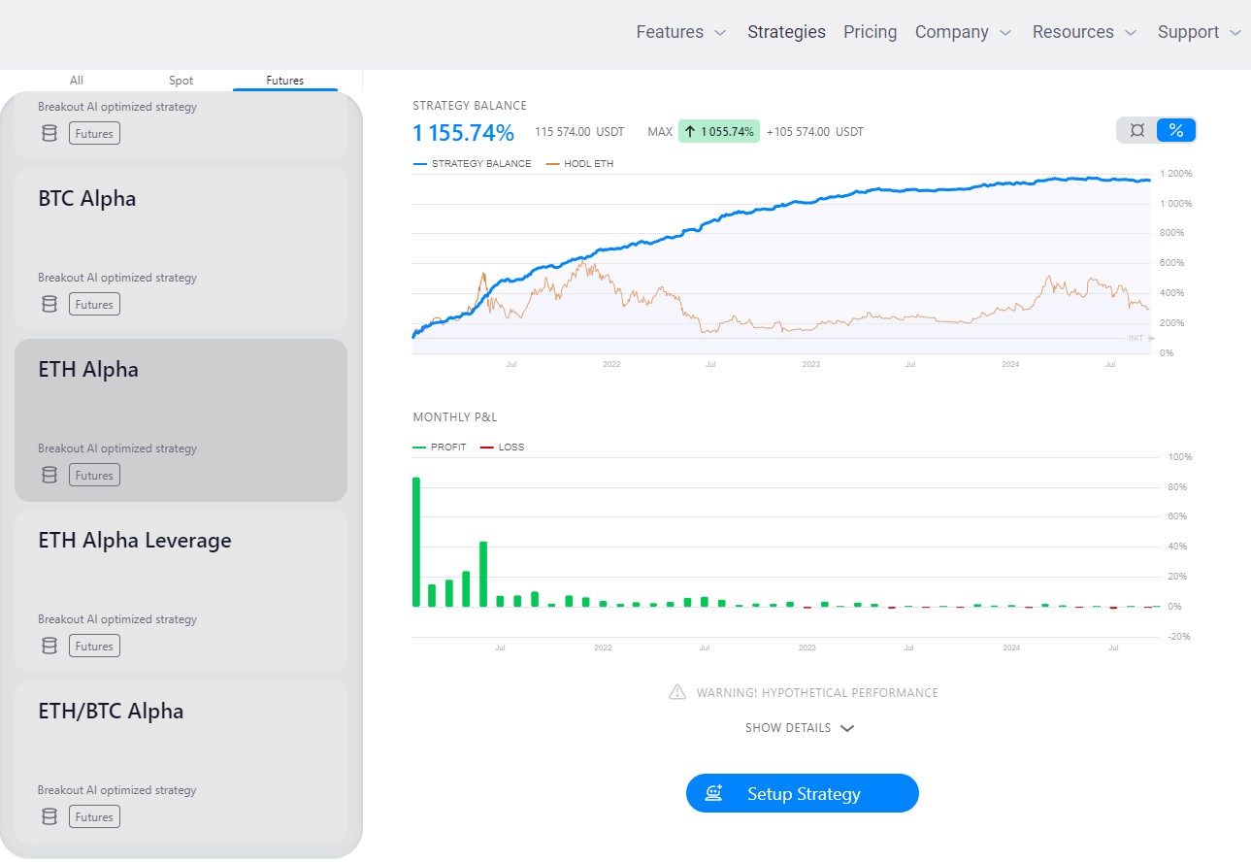Click the Setup Strategy button

[x=802, y=793]
